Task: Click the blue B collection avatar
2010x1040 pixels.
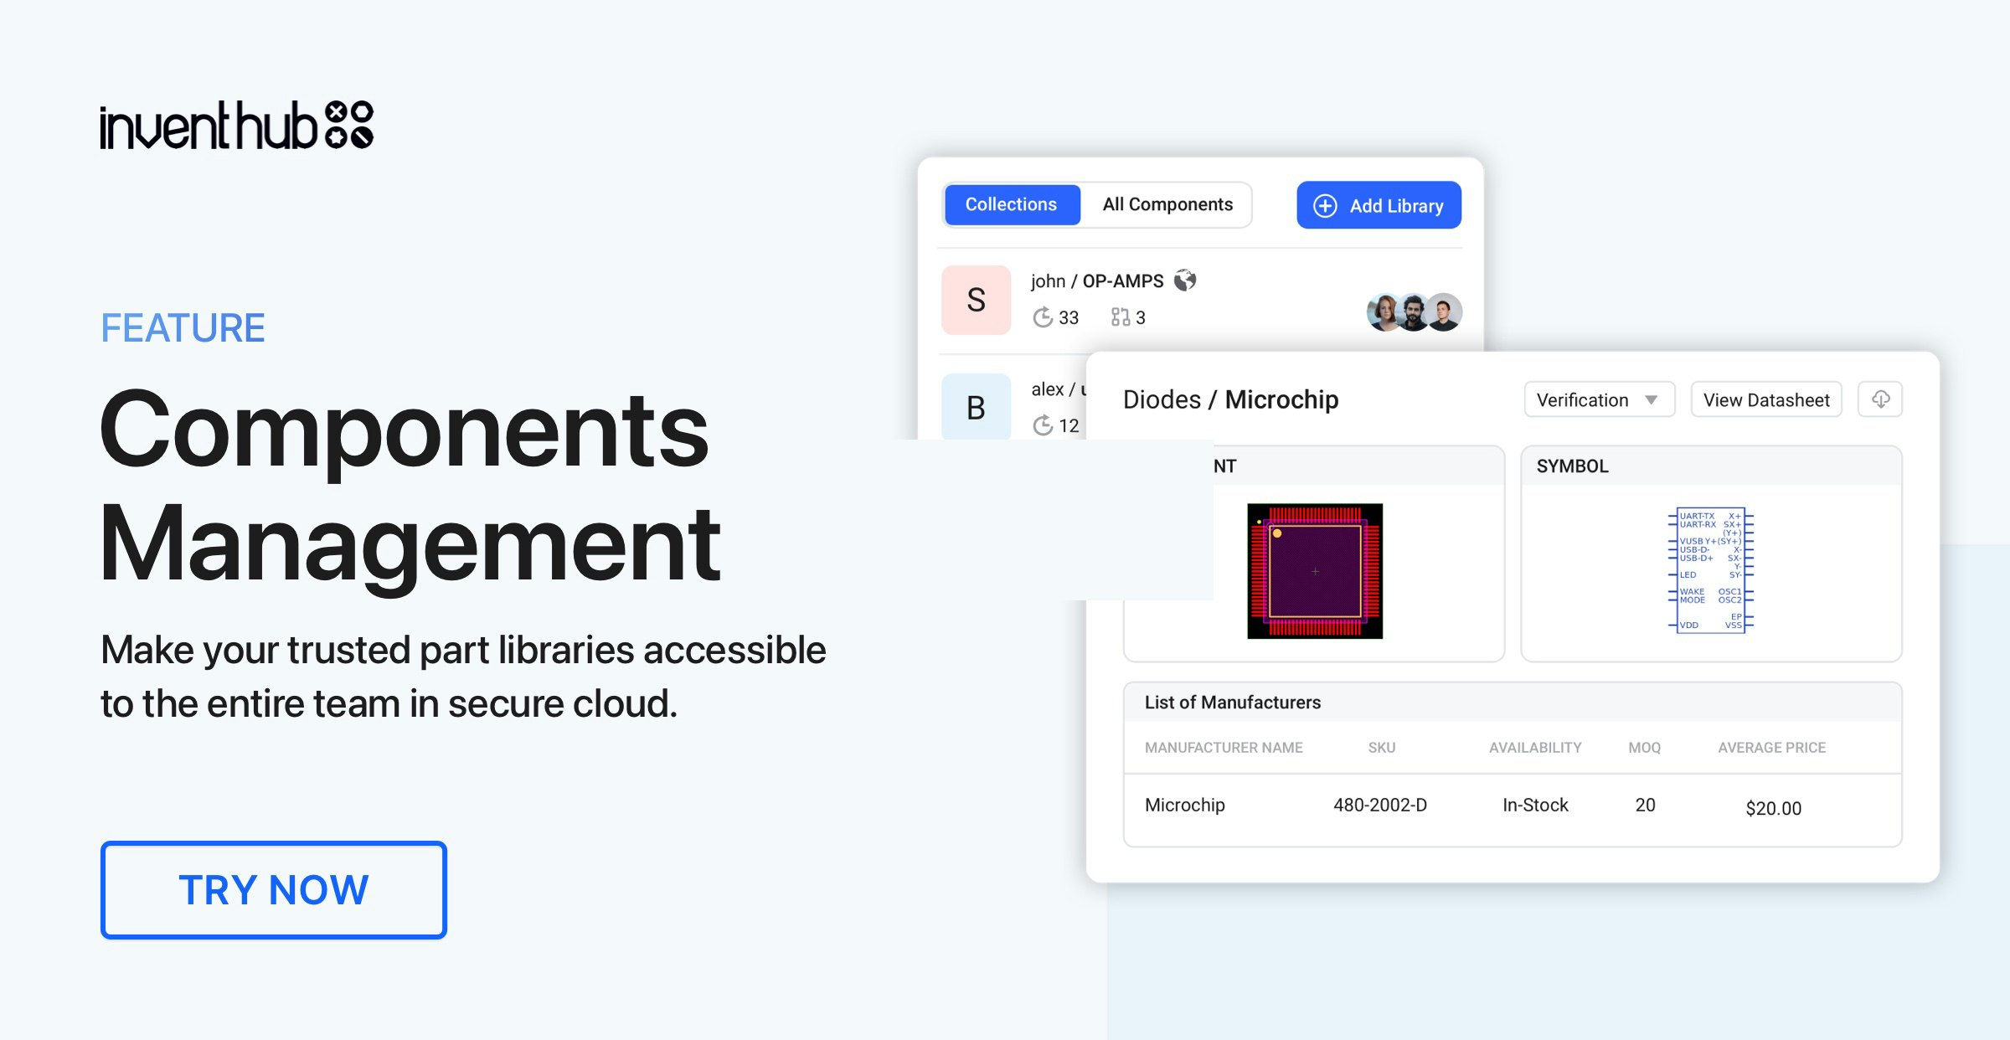Action: [976, 407]
